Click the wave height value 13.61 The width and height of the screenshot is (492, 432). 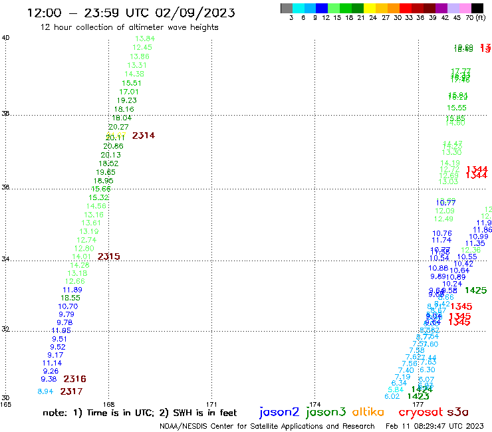click(x=91, y=223)
